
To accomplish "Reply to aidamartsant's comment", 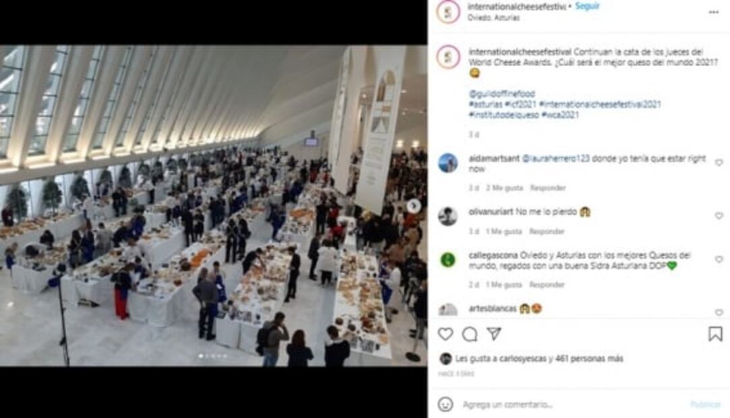I will (x=548, y=187).
